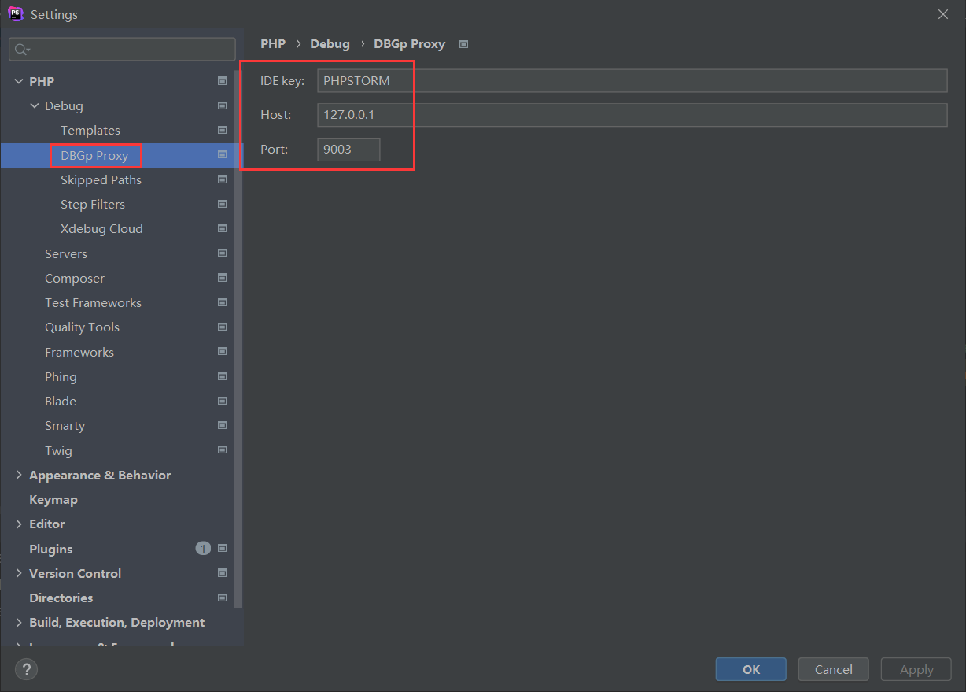Screen dimensions: 966x692
Task: Click the Apply button
Action: pyautogui.click(x=916, y=669)
